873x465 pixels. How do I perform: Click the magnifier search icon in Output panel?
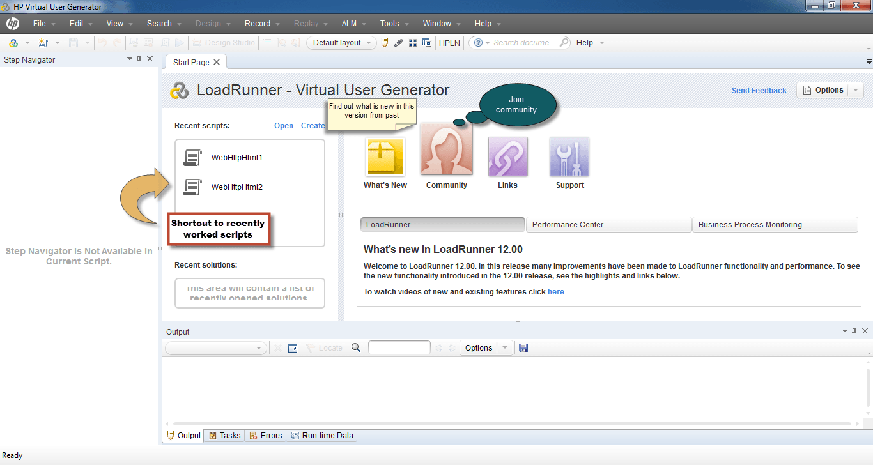point(356,348)
